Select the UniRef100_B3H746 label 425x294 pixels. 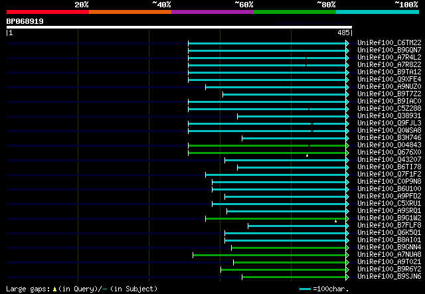click(x=389, y=137)
